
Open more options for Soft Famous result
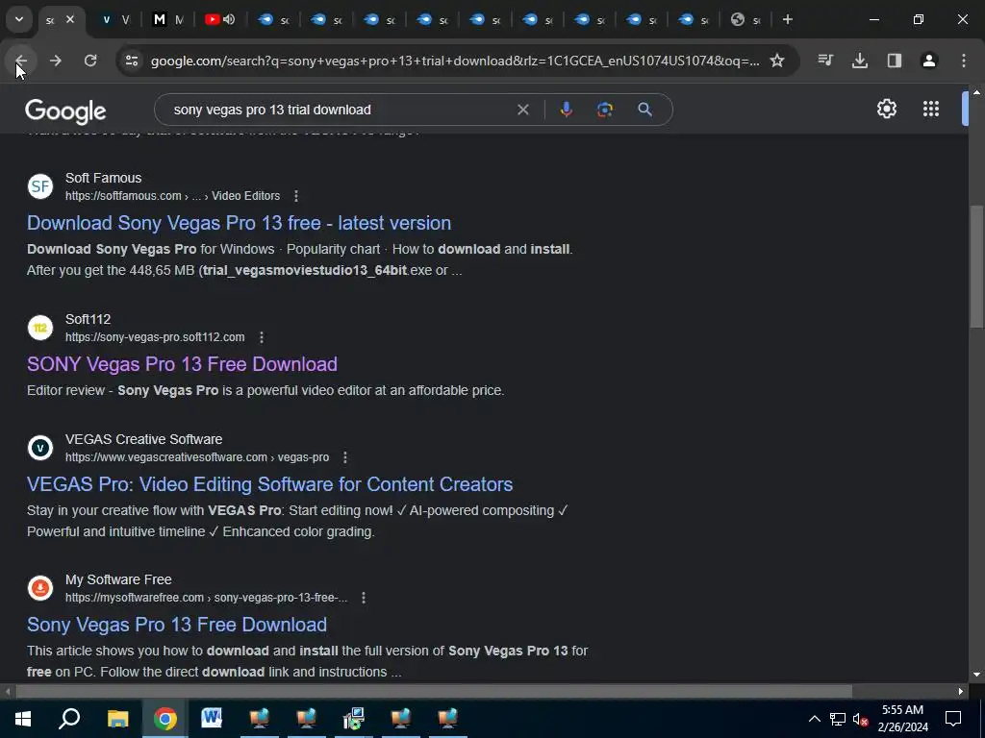coord(296,196)
